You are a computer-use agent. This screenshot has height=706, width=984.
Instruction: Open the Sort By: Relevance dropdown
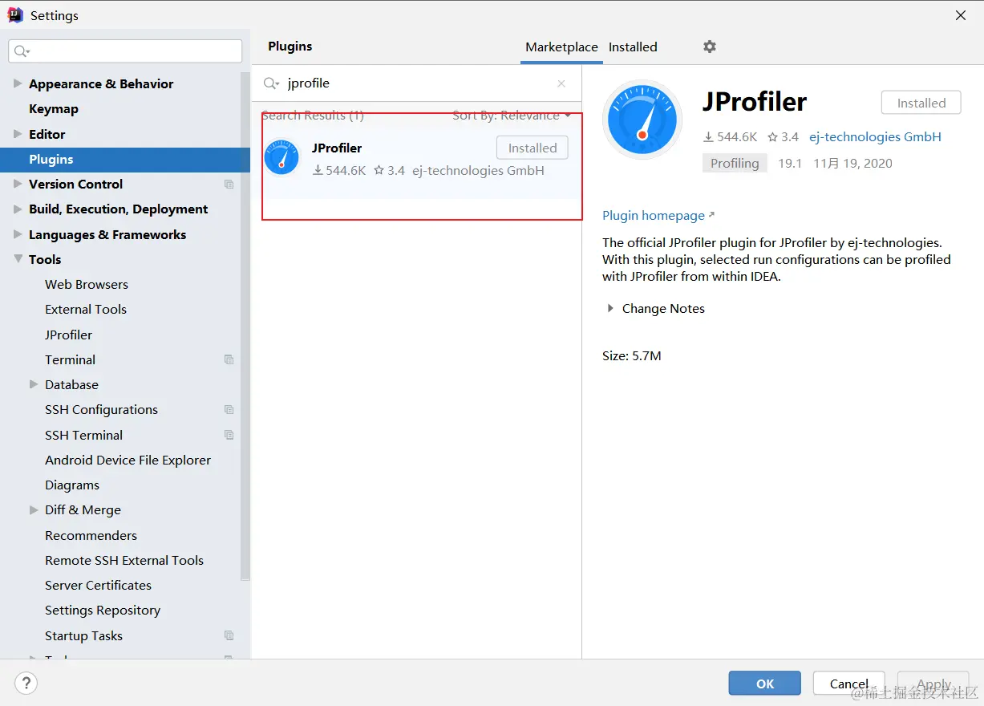click(512, 116)
